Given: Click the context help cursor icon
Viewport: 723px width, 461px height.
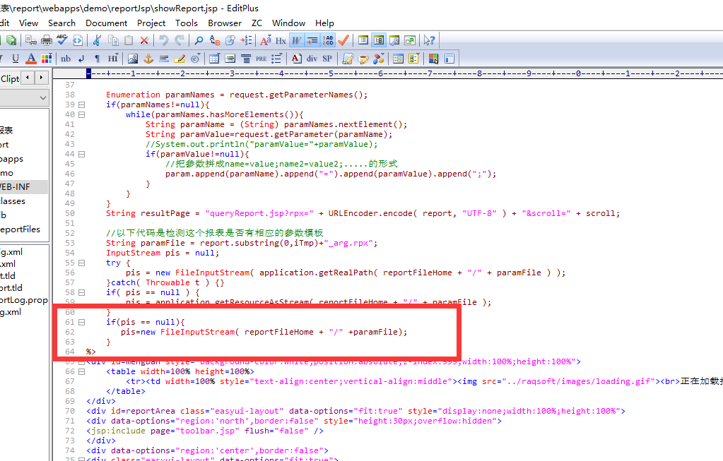Looking at the screenshot, I should [429, 40].
